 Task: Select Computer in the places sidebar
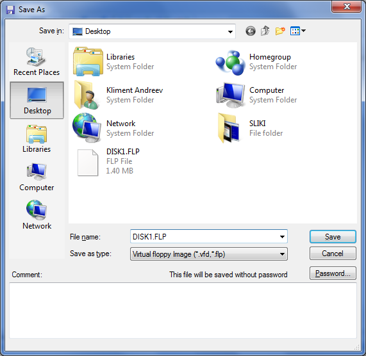37,177
